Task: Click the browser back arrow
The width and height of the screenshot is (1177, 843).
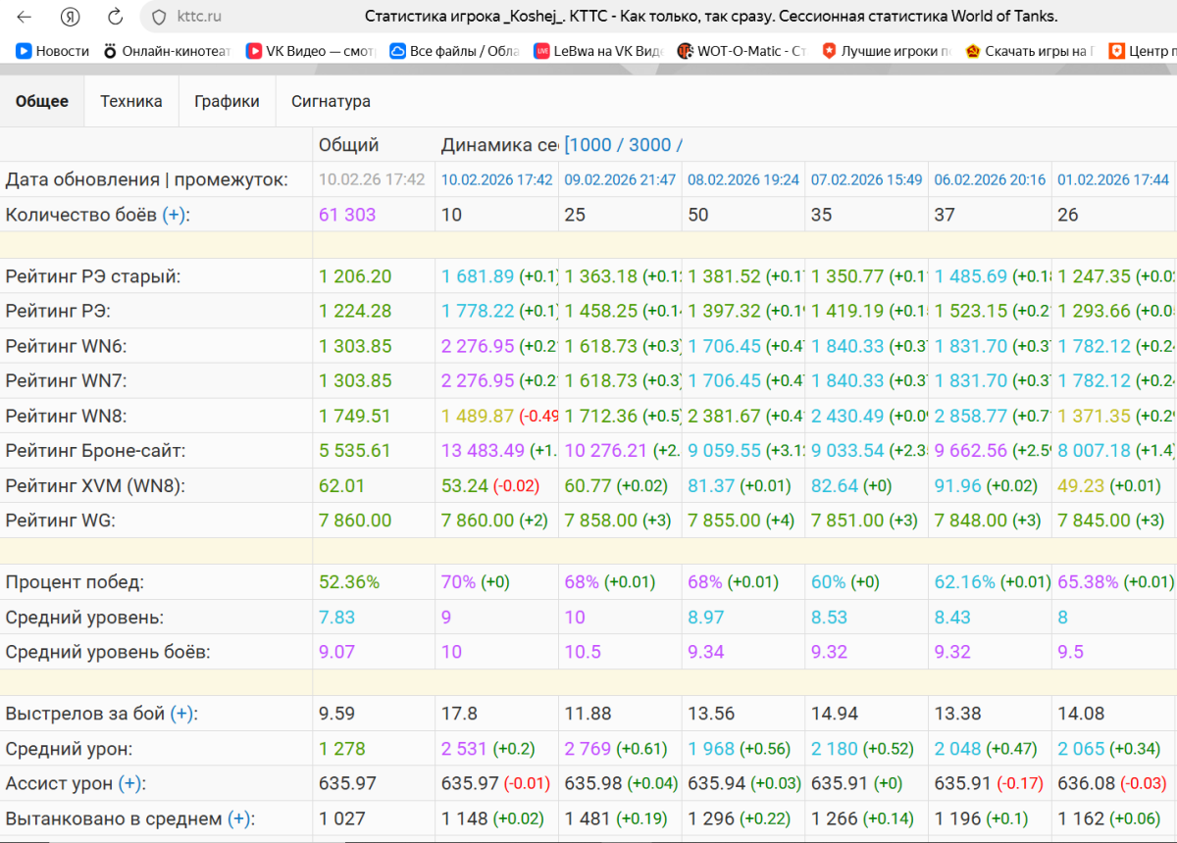Action: click(x=25, y=17)
